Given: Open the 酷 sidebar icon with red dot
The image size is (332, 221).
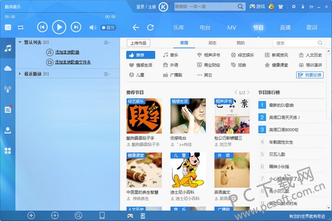Looking at the screenshot, I should coord(8,109).
